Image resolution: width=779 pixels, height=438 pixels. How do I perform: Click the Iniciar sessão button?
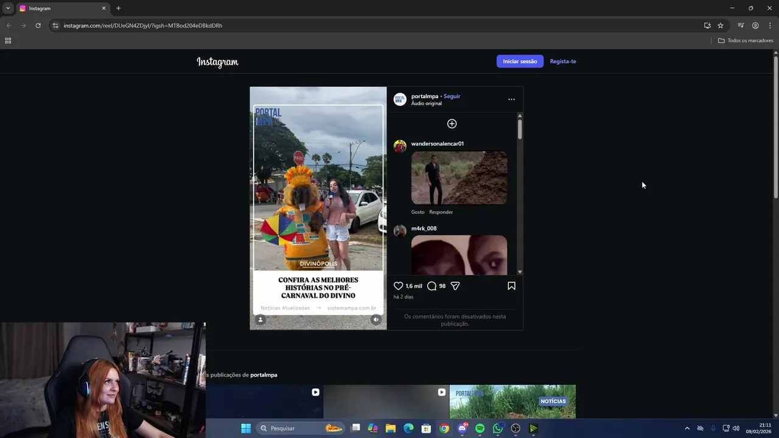520,61
